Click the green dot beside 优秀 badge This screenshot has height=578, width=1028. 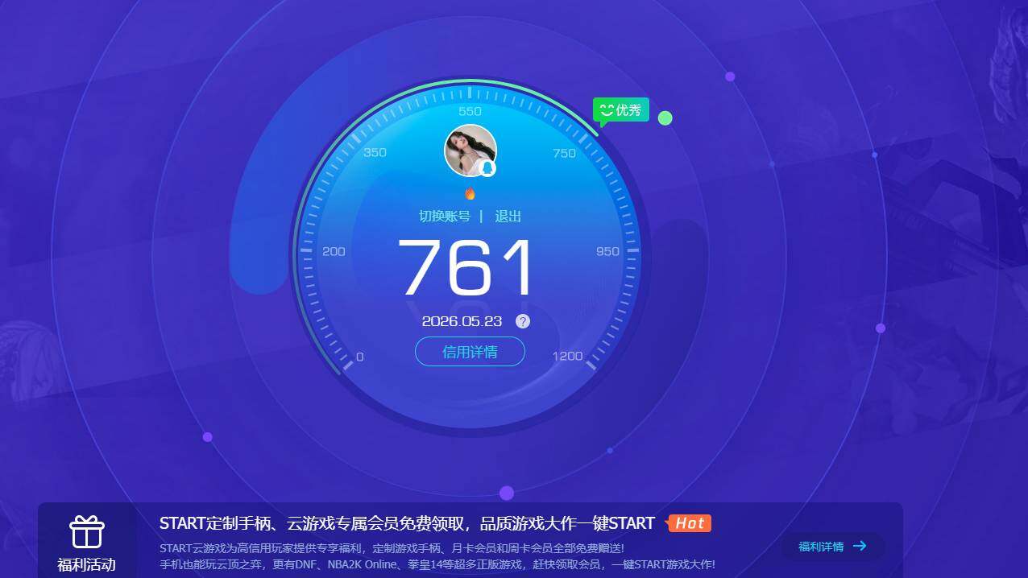pos(665,118)
